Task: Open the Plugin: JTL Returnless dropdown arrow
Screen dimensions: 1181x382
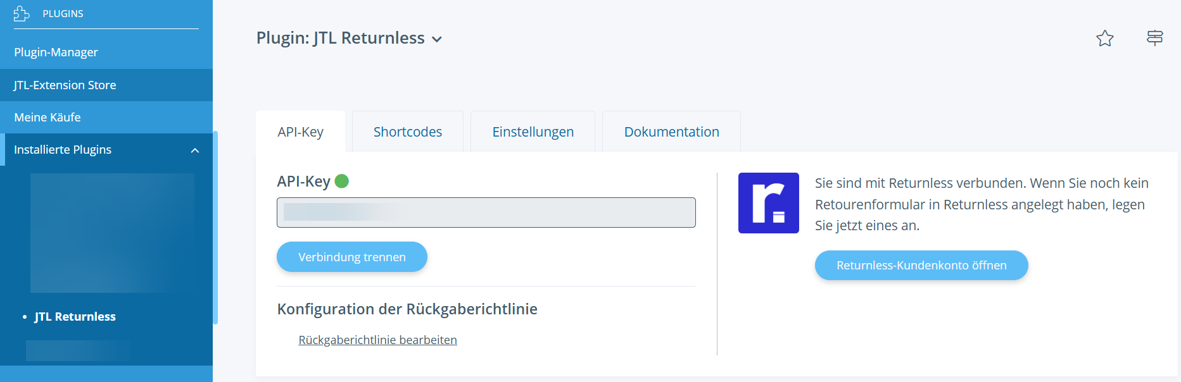Action: [x=437, y=39]
